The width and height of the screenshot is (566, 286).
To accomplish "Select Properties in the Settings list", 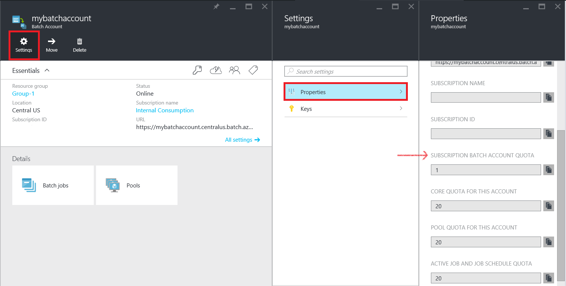I will (x=346, y=92).
